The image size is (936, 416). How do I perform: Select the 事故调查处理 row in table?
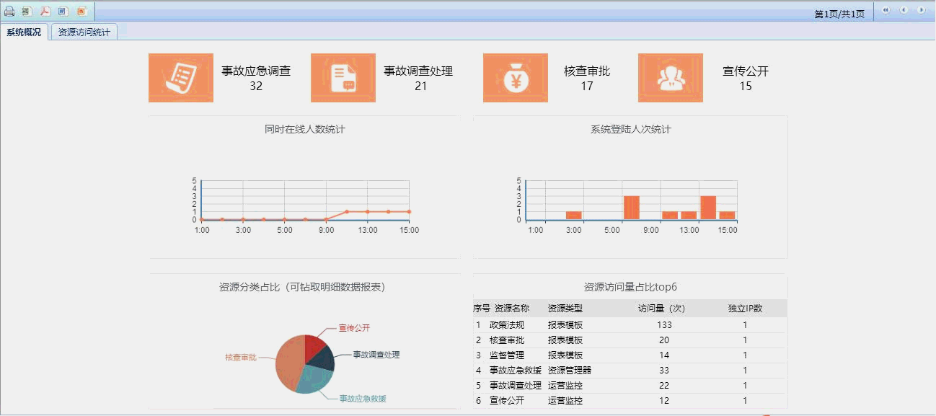coord(630,386)
